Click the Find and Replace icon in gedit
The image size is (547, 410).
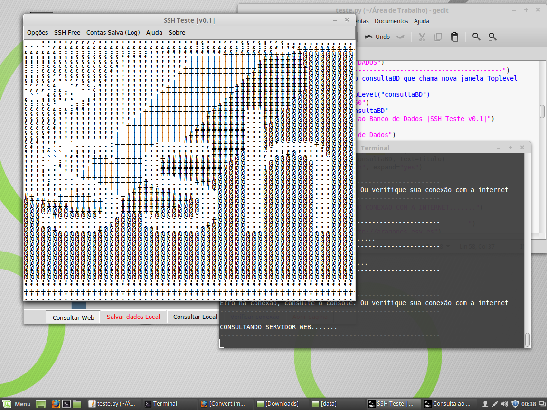[x=492, y=37]
